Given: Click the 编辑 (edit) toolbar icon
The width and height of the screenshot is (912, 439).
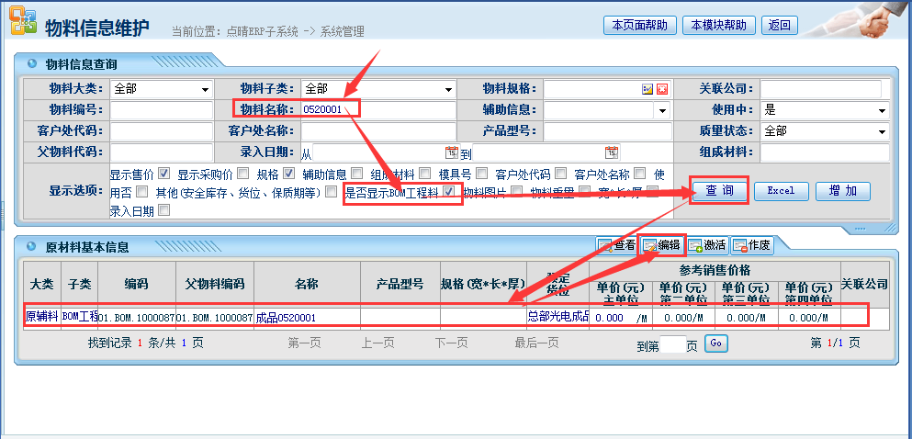Looking at the screenshot, I should 660,245.
